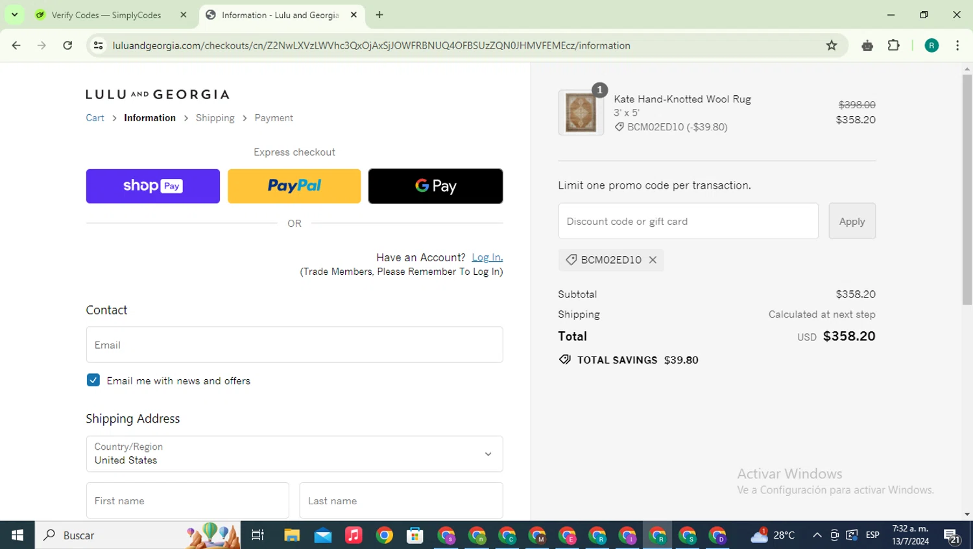Remove the BCM02ED10 discount code
The height and width of the screenshot is (549, 973).
(653, 260)
